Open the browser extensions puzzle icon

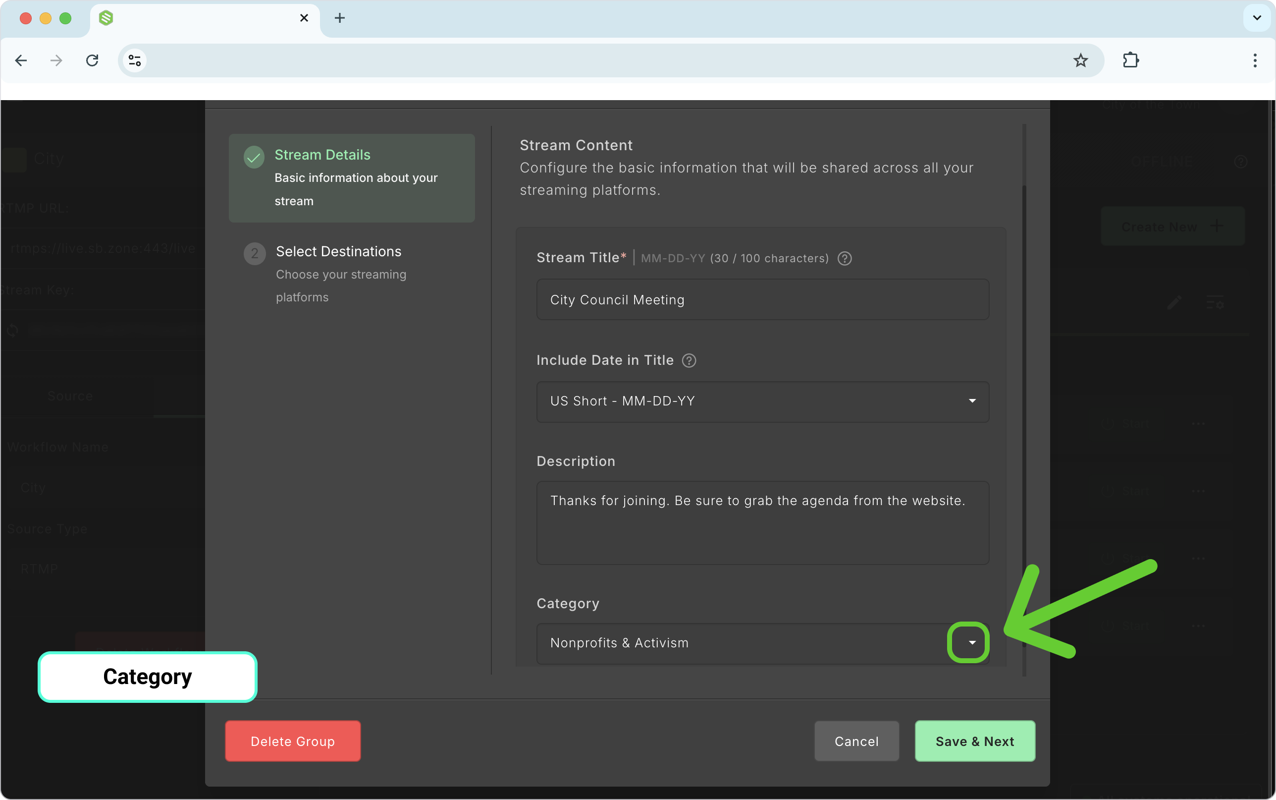pos(1131,60)
